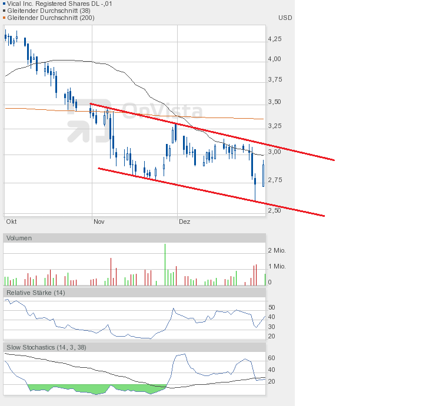Click the 2,50 price axis label

[274, 210]
